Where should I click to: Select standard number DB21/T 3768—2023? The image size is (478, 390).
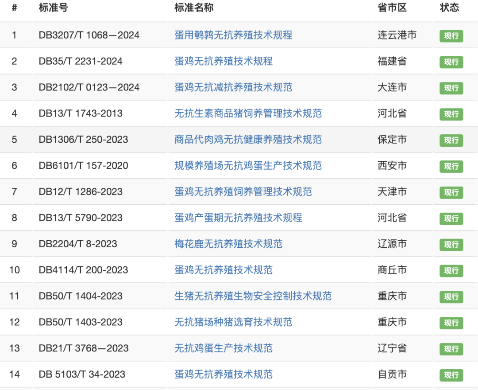[84, 348]
